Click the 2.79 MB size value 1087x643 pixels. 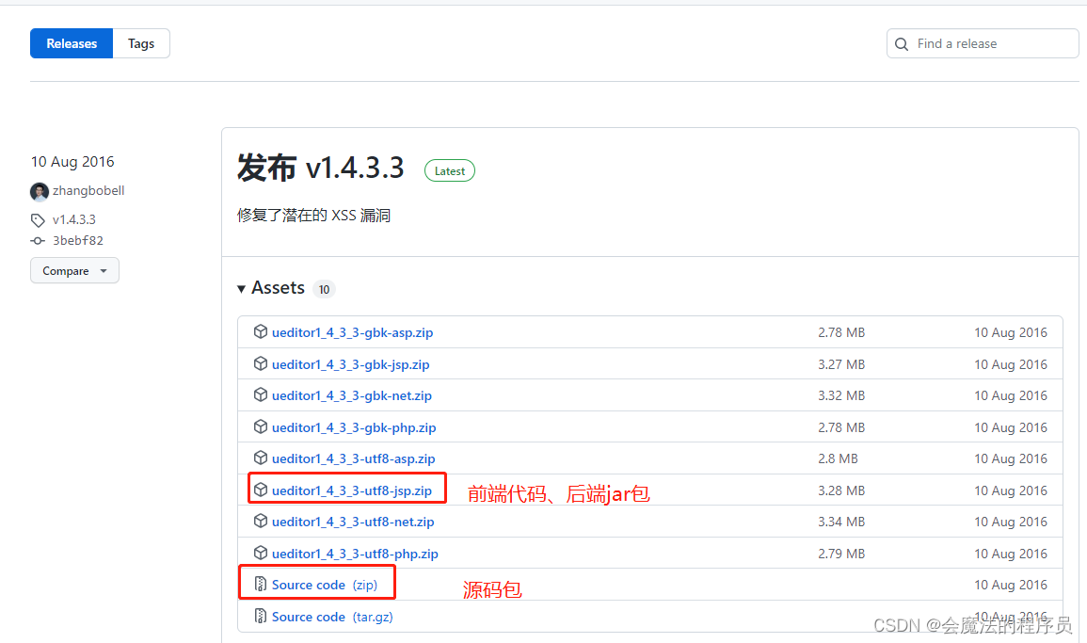coord(841,554)
